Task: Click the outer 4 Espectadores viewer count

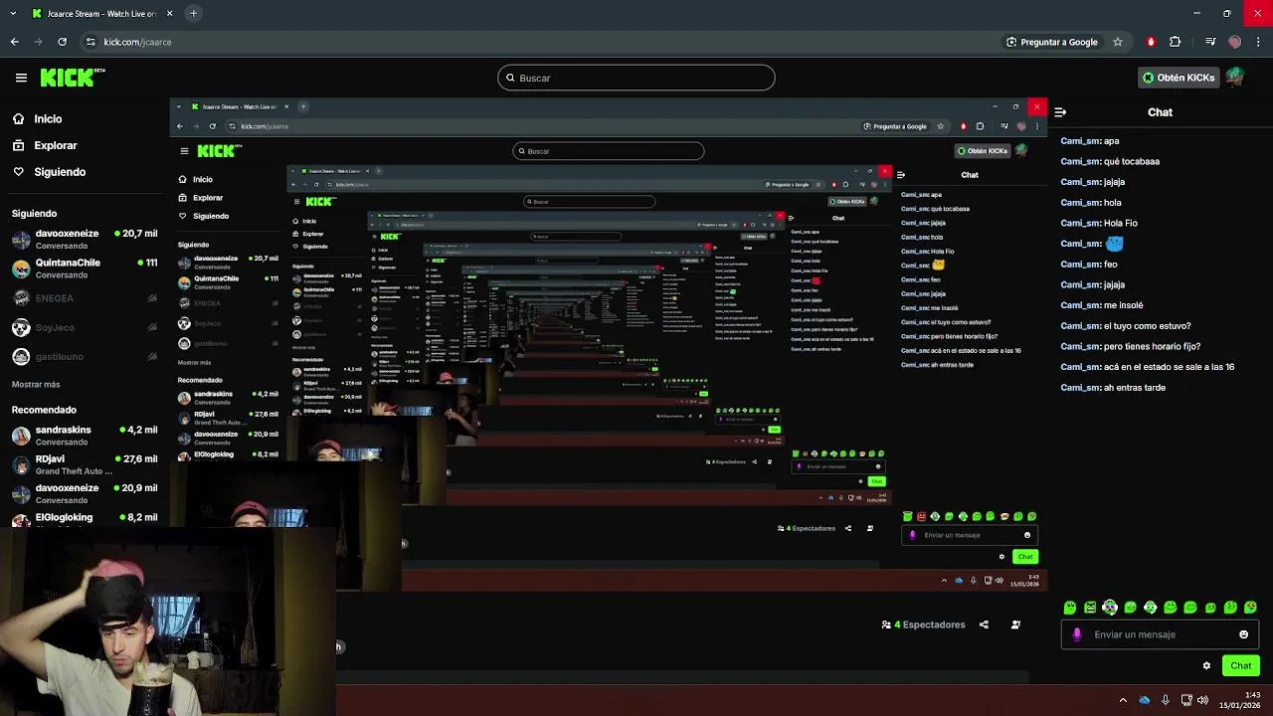Action: 923,625
